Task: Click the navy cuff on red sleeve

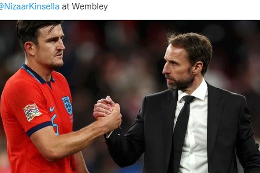Action: (39, 128)
